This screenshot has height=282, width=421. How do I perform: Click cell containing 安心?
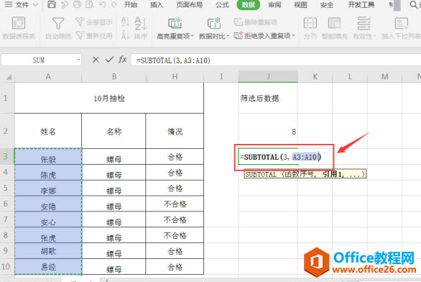click(x=48, y=219)
